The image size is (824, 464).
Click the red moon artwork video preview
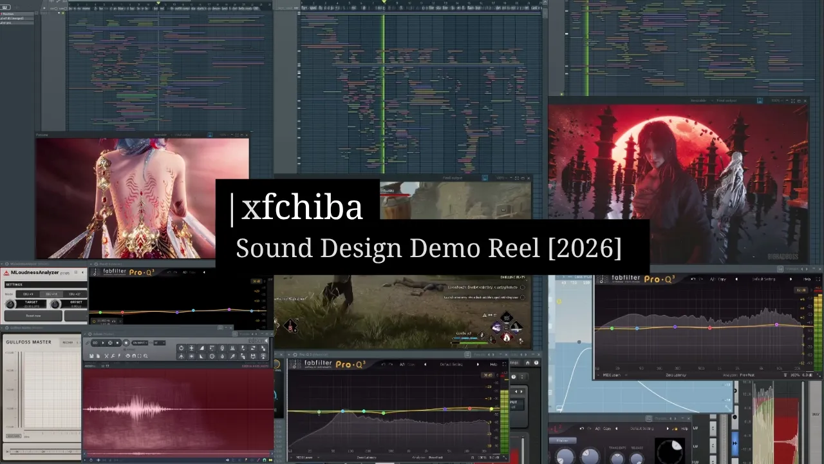coord(679,184)
